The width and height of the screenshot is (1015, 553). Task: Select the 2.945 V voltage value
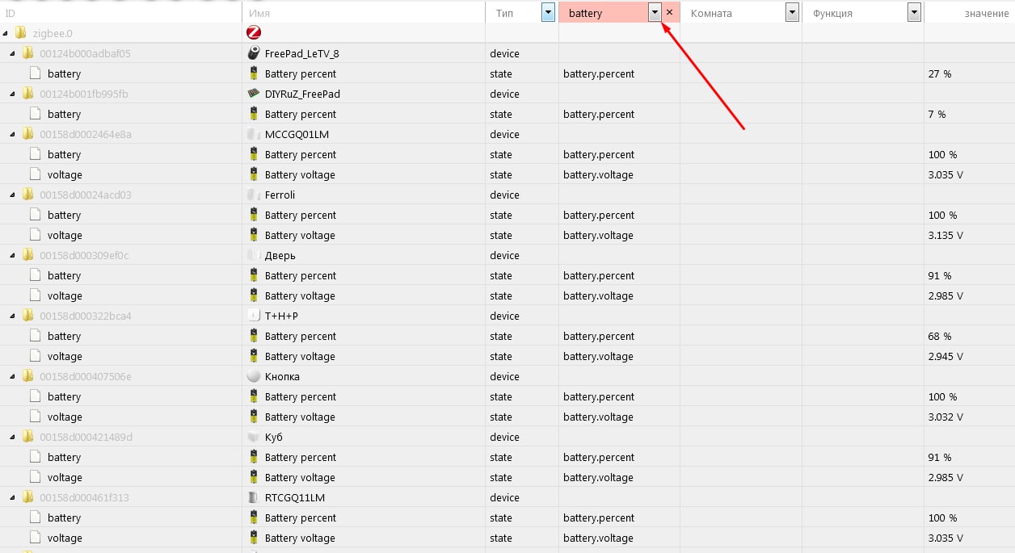click(x=946, y=356)
